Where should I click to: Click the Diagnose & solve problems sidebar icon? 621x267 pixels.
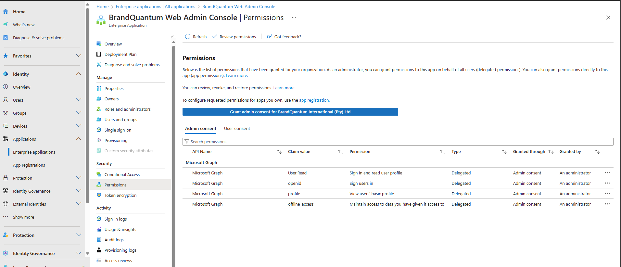click(6, 38)
